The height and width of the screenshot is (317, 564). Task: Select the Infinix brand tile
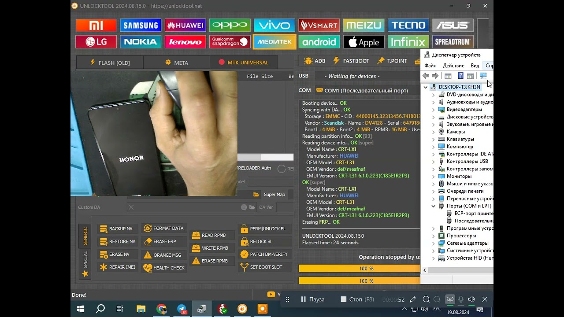click(x=408, y=42)
